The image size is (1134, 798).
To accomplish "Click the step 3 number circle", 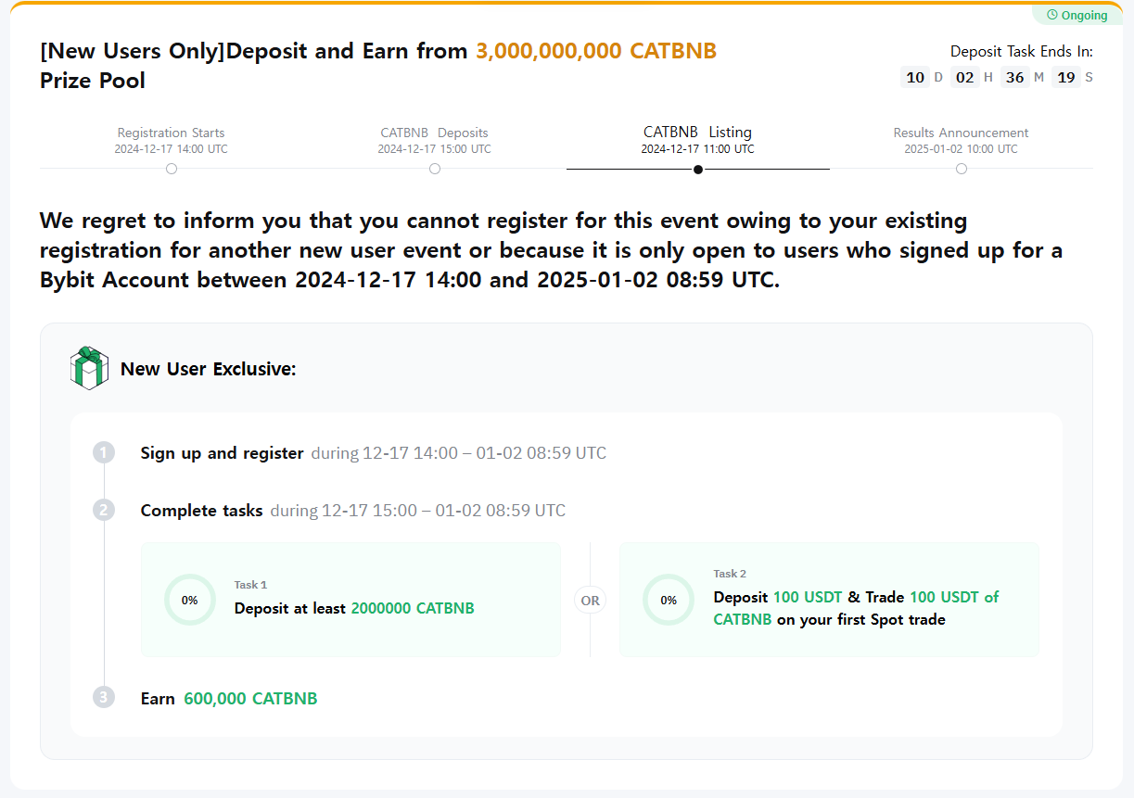I will pos(104,698).
